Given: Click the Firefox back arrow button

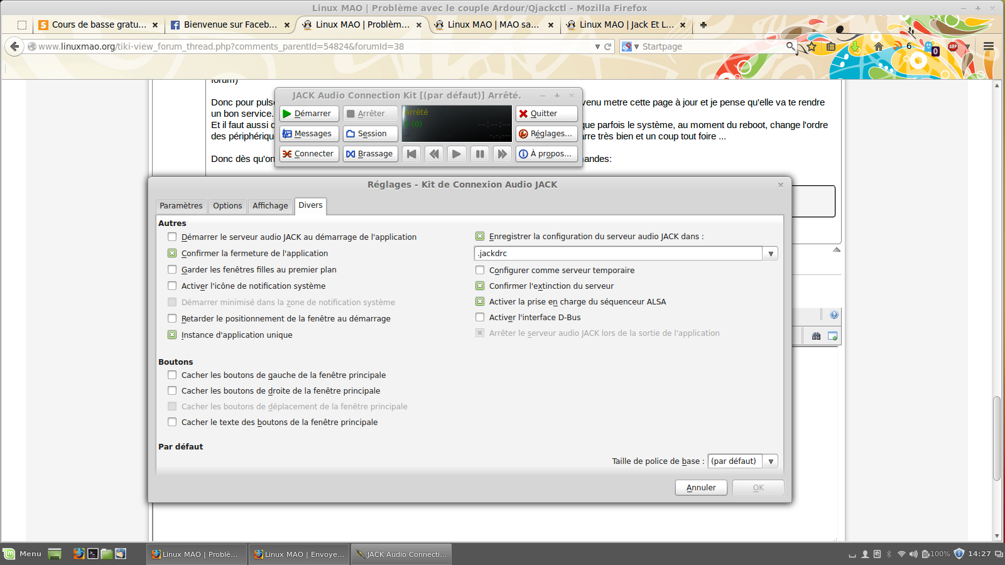Looking at the screenshot, I should pyautogui.click(x=15, y=46).
